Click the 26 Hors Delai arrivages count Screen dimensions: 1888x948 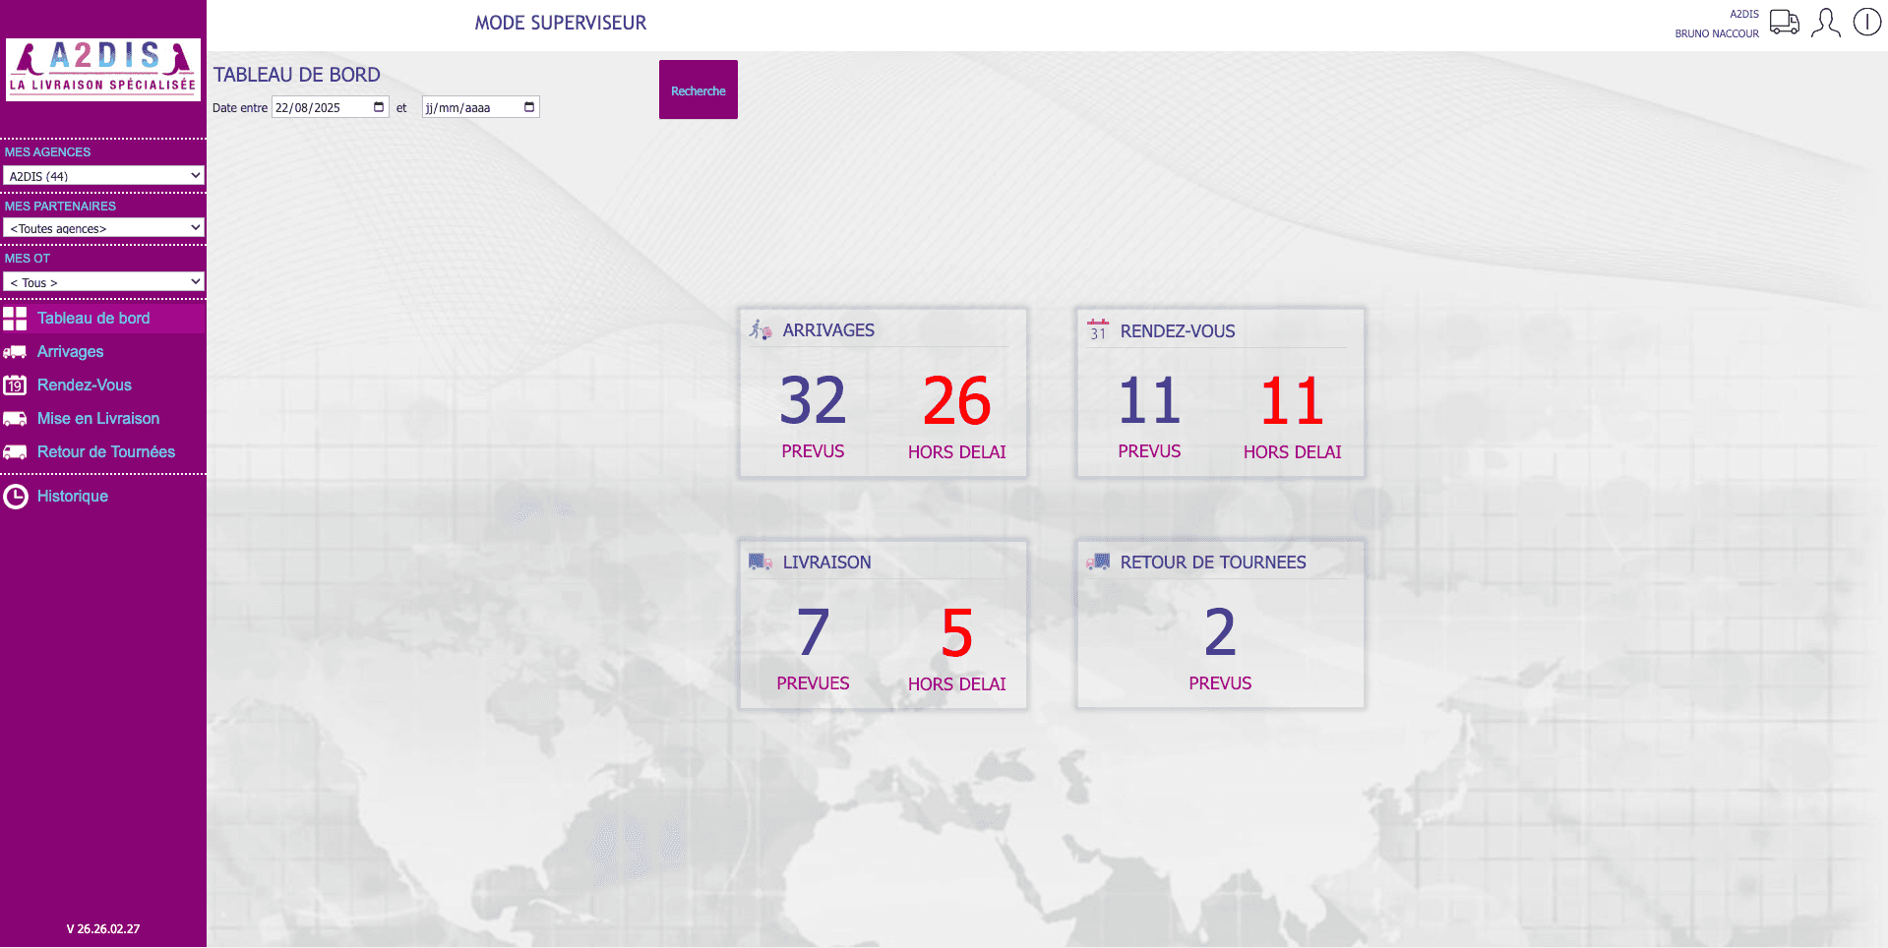coord(956,401)
